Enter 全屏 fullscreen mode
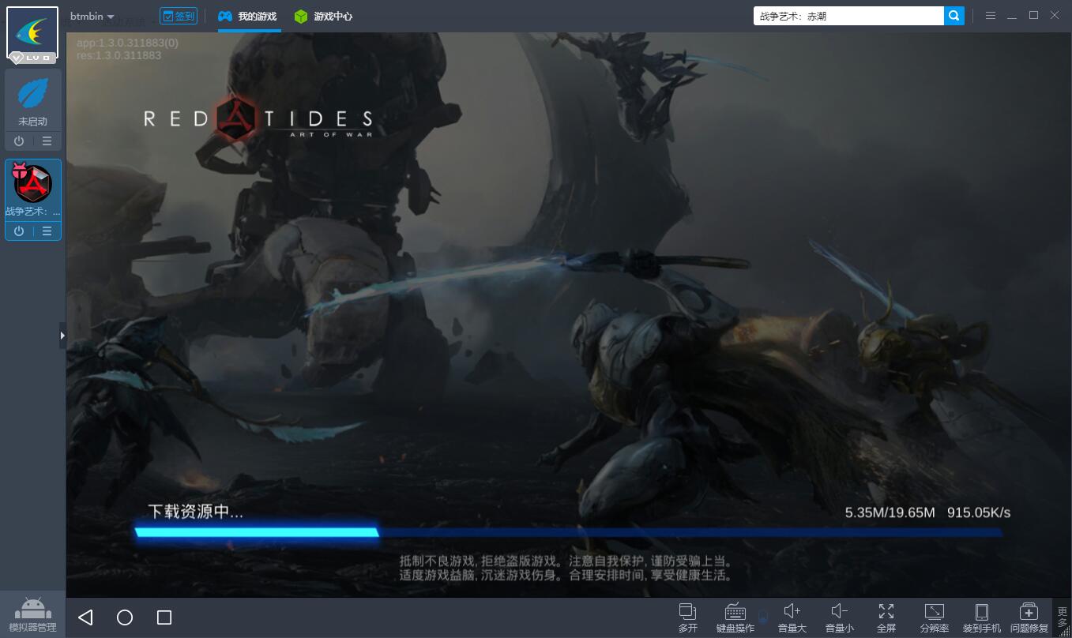The height and width of the screenshot is (638, 1072). pyautogui.click(x=886, y=617)
